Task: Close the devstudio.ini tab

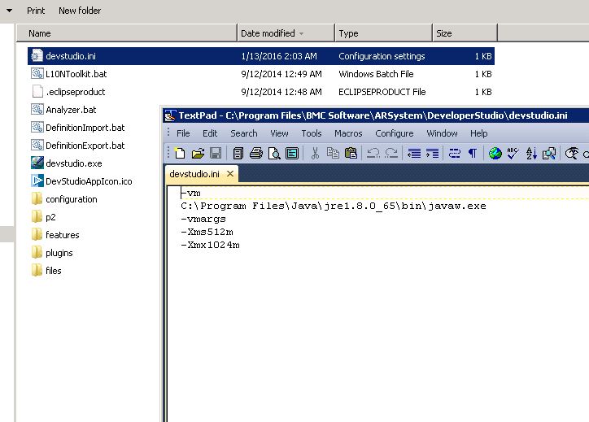Action: [230, 174]
